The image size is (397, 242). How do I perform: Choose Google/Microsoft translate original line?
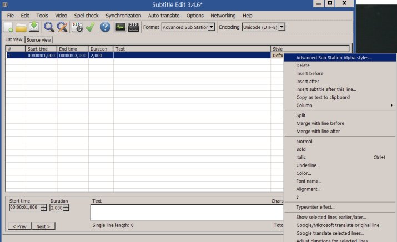point(340,225)
